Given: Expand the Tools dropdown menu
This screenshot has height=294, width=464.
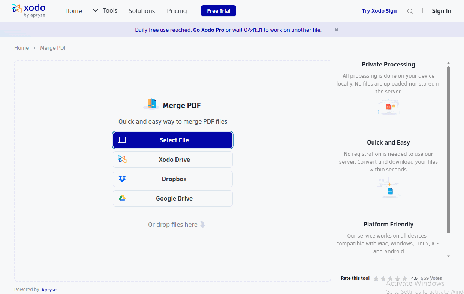Looking at the screenshot, I should click(105, 11).
